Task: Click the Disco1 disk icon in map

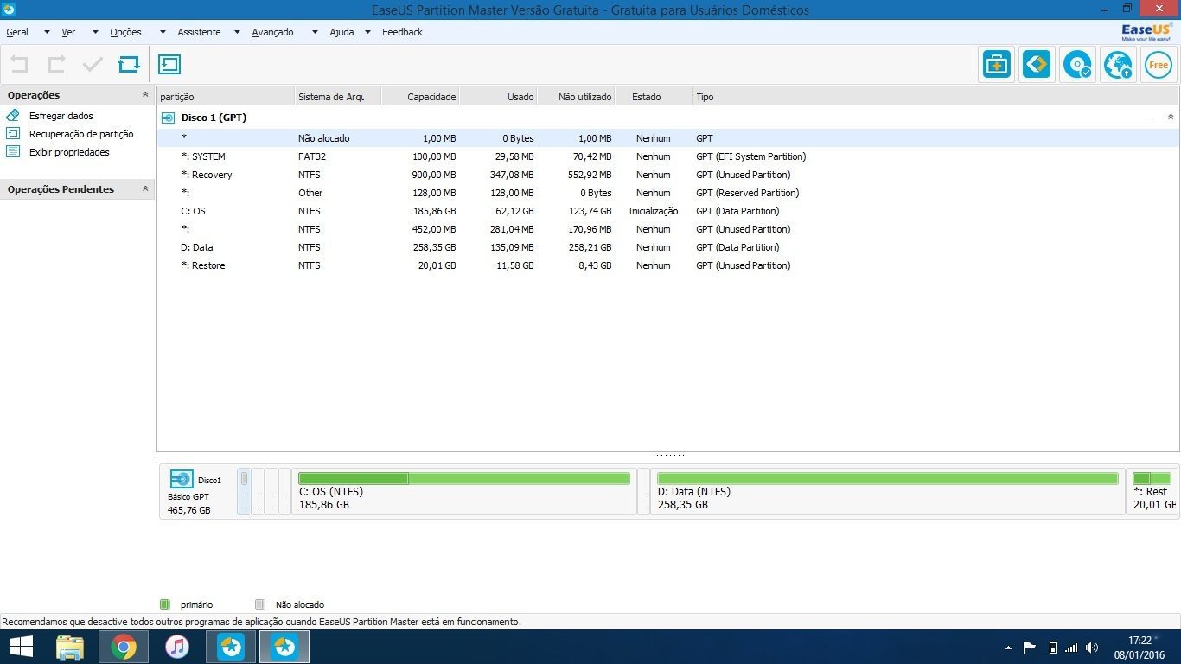Action: (182, 479)
